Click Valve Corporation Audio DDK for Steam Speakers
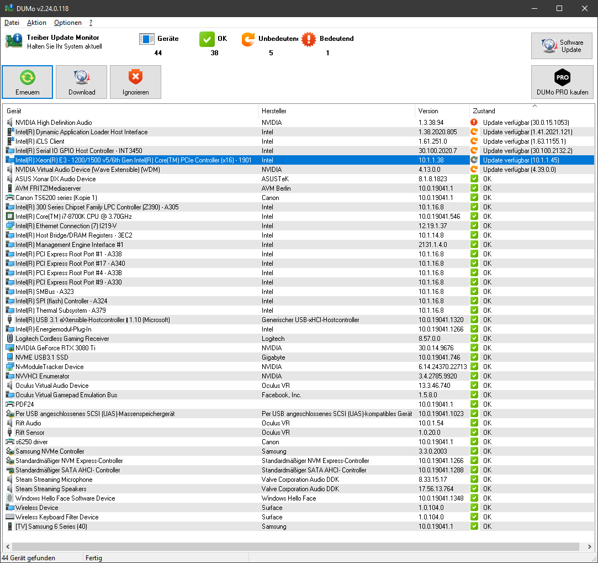598x563 pixels. (300, 488)
